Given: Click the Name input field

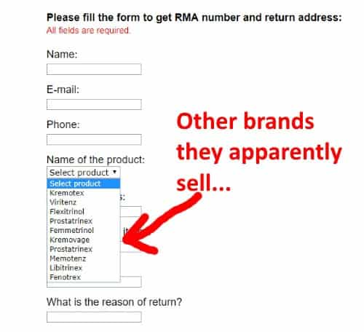Looking at the screenshot, I should [94, 69].
